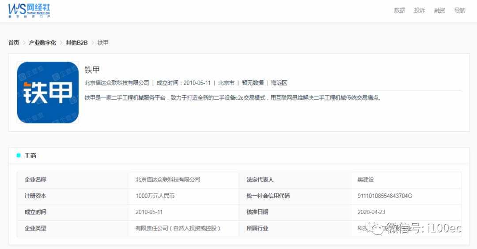
Task: Click the 北京市 location text
Action: coord(226,83)
